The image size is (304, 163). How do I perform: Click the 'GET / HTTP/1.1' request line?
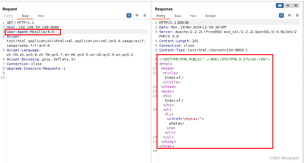tap(20, 23)
